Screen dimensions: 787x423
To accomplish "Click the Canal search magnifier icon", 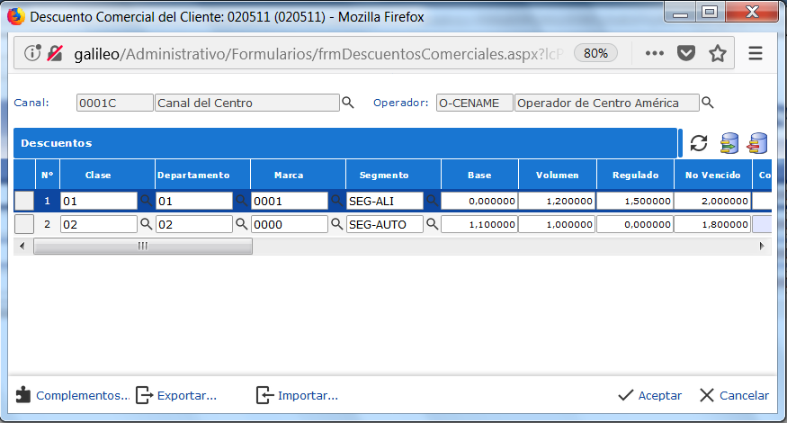I will (348, 103).
